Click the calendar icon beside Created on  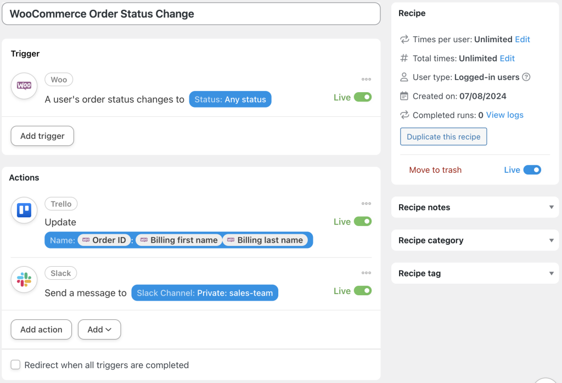(x=403, y=95)
